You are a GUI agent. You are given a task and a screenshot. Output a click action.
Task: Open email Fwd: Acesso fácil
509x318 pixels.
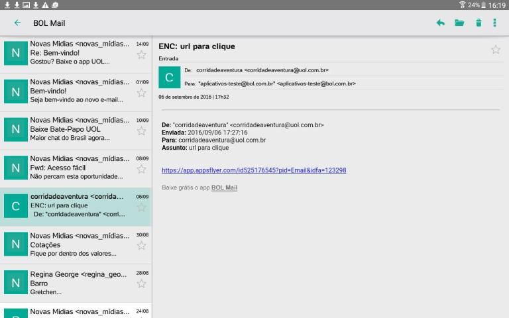click(x=76, y=168)
